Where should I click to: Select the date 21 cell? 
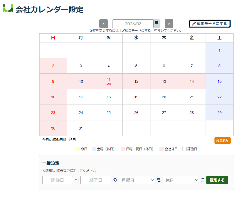tap(192, 97)
